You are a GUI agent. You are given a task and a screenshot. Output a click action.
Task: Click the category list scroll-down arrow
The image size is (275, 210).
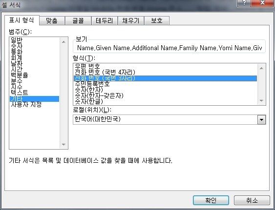[63, 145]
